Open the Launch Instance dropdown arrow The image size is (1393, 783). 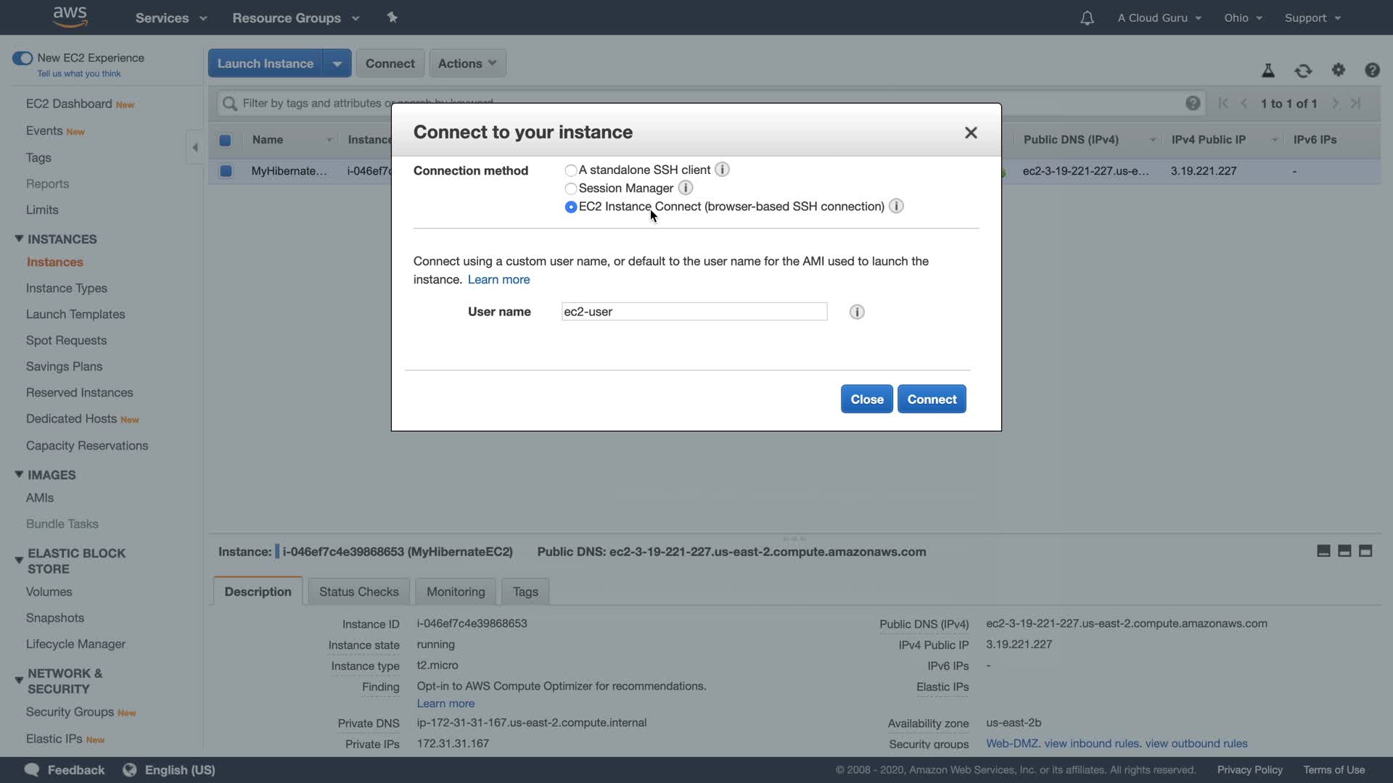(x=337, y=64)
